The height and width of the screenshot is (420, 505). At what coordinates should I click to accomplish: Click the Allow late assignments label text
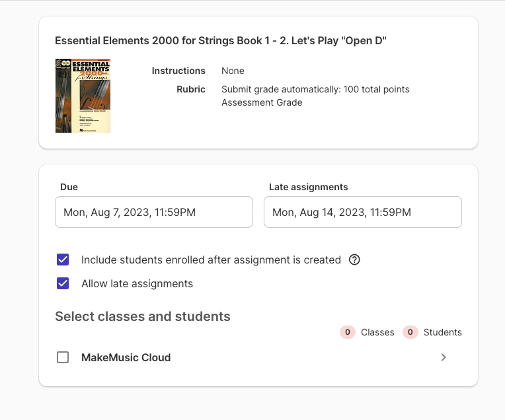(x=137, y=283)
